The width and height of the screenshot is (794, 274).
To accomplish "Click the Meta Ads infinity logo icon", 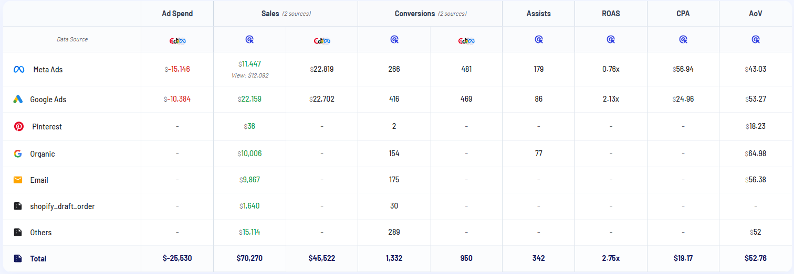I will 19,69.
